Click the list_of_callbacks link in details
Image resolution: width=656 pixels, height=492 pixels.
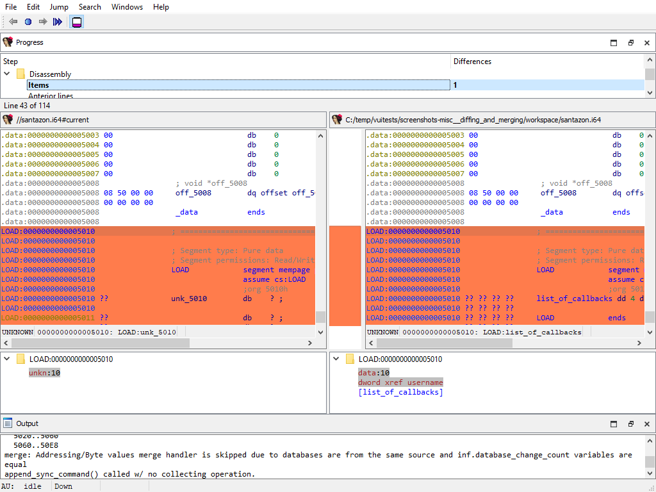coord(400,392)
